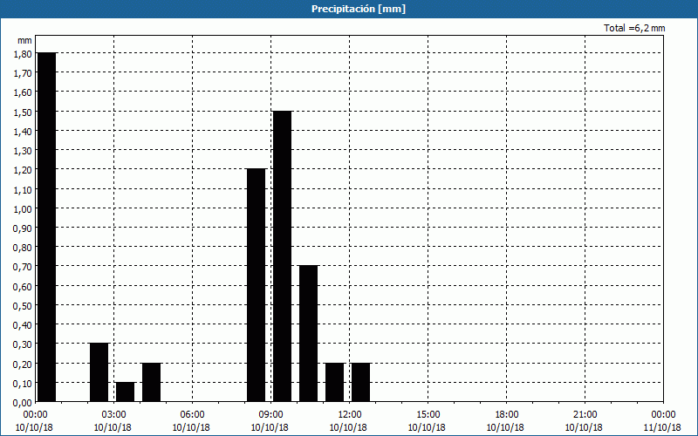Select the 1,40 y-axis value
Screen dimensions: 698x436
coord(23,132)
